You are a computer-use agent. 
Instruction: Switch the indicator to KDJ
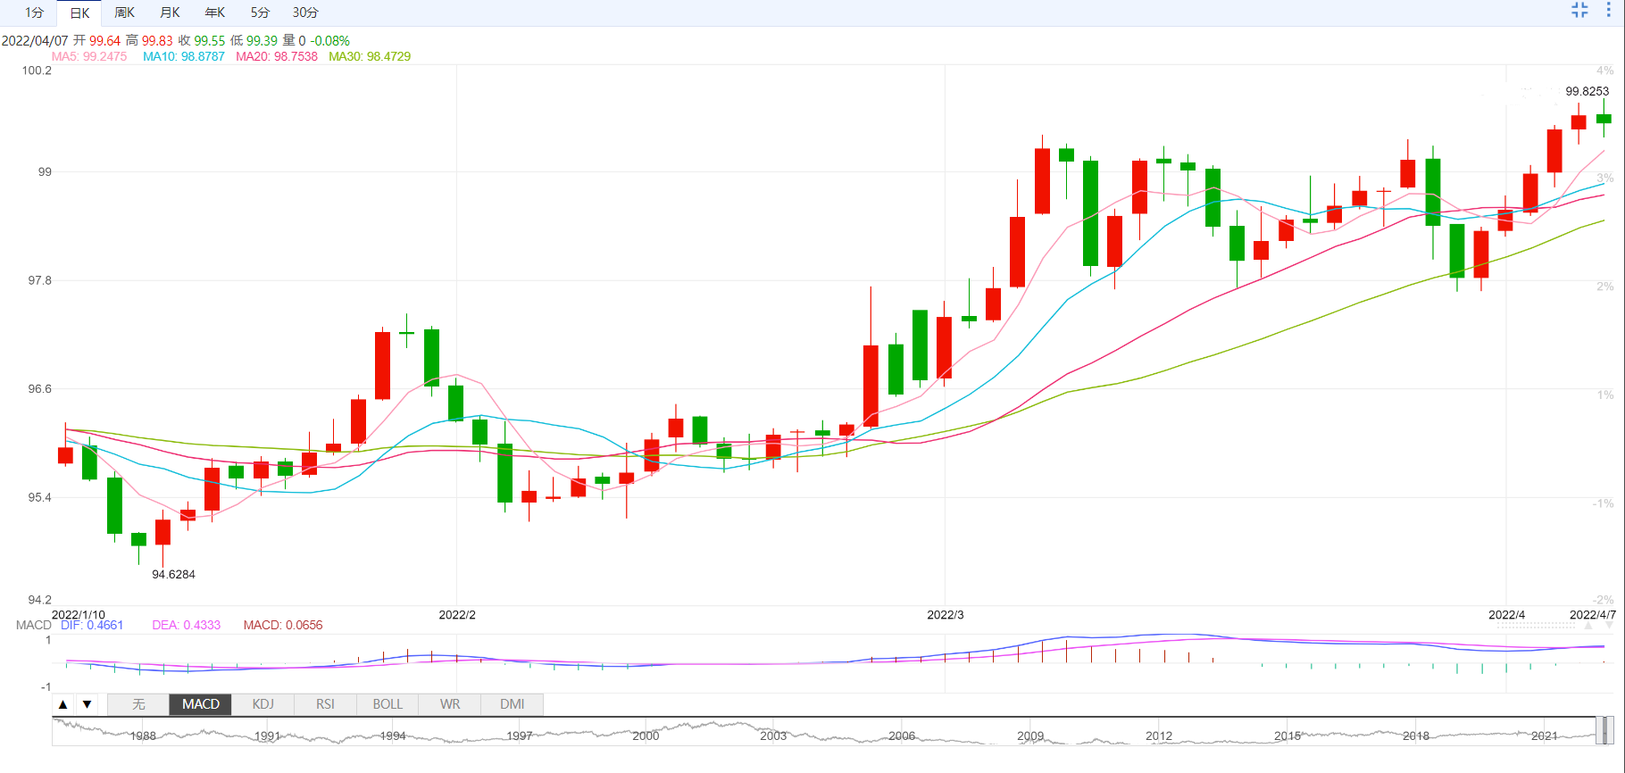click(262, 704)
